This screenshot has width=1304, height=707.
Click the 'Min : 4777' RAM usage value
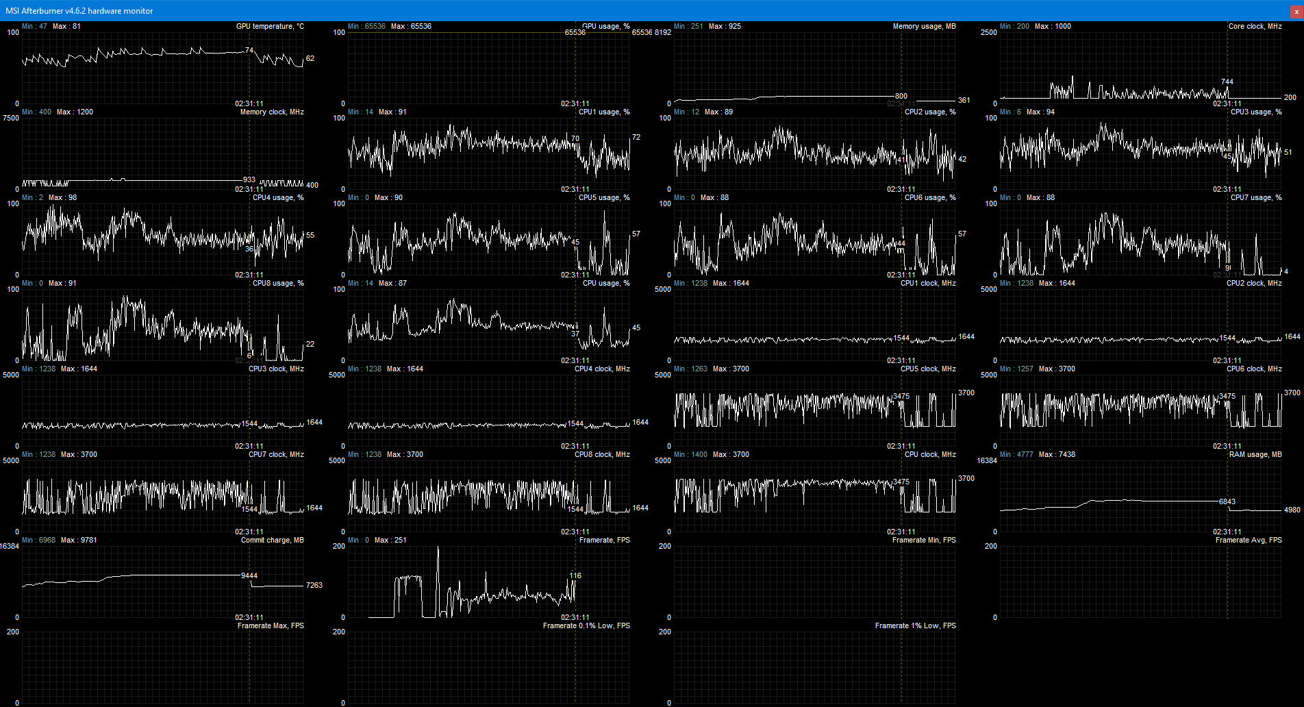pyautogui.click(x=1016, y=454)
